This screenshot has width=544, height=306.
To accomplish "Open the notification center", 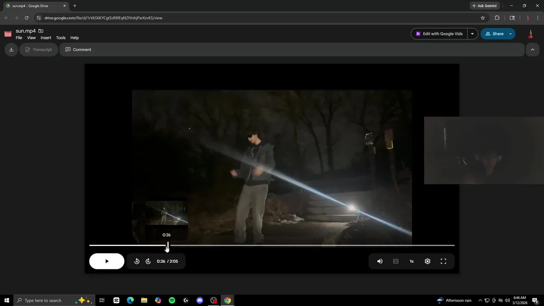I will click(x=535, y=300).
